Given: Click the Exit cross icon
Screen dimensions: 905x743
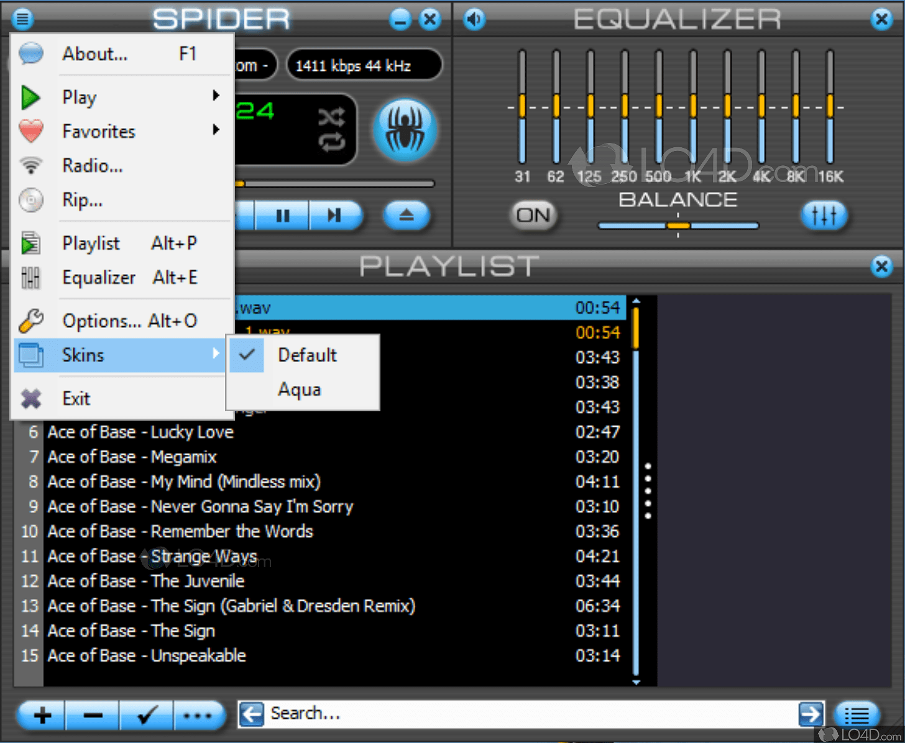Looking at the screenshot, I should [31, 398].
